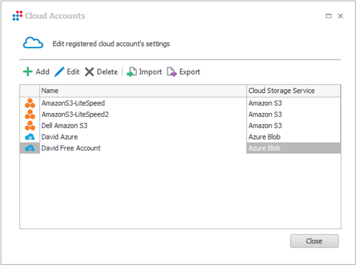Click the blue pencil Edit icon
This screenshot has height=266, width=357.
60,72
